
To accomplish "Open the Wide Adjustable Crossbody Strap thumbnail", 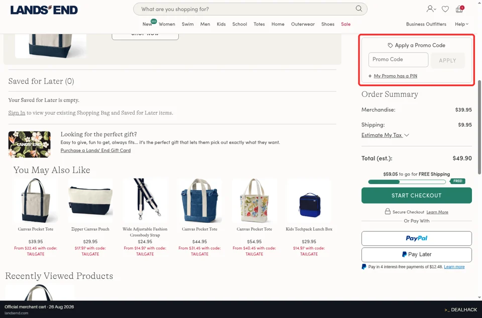I will point(145,201).
